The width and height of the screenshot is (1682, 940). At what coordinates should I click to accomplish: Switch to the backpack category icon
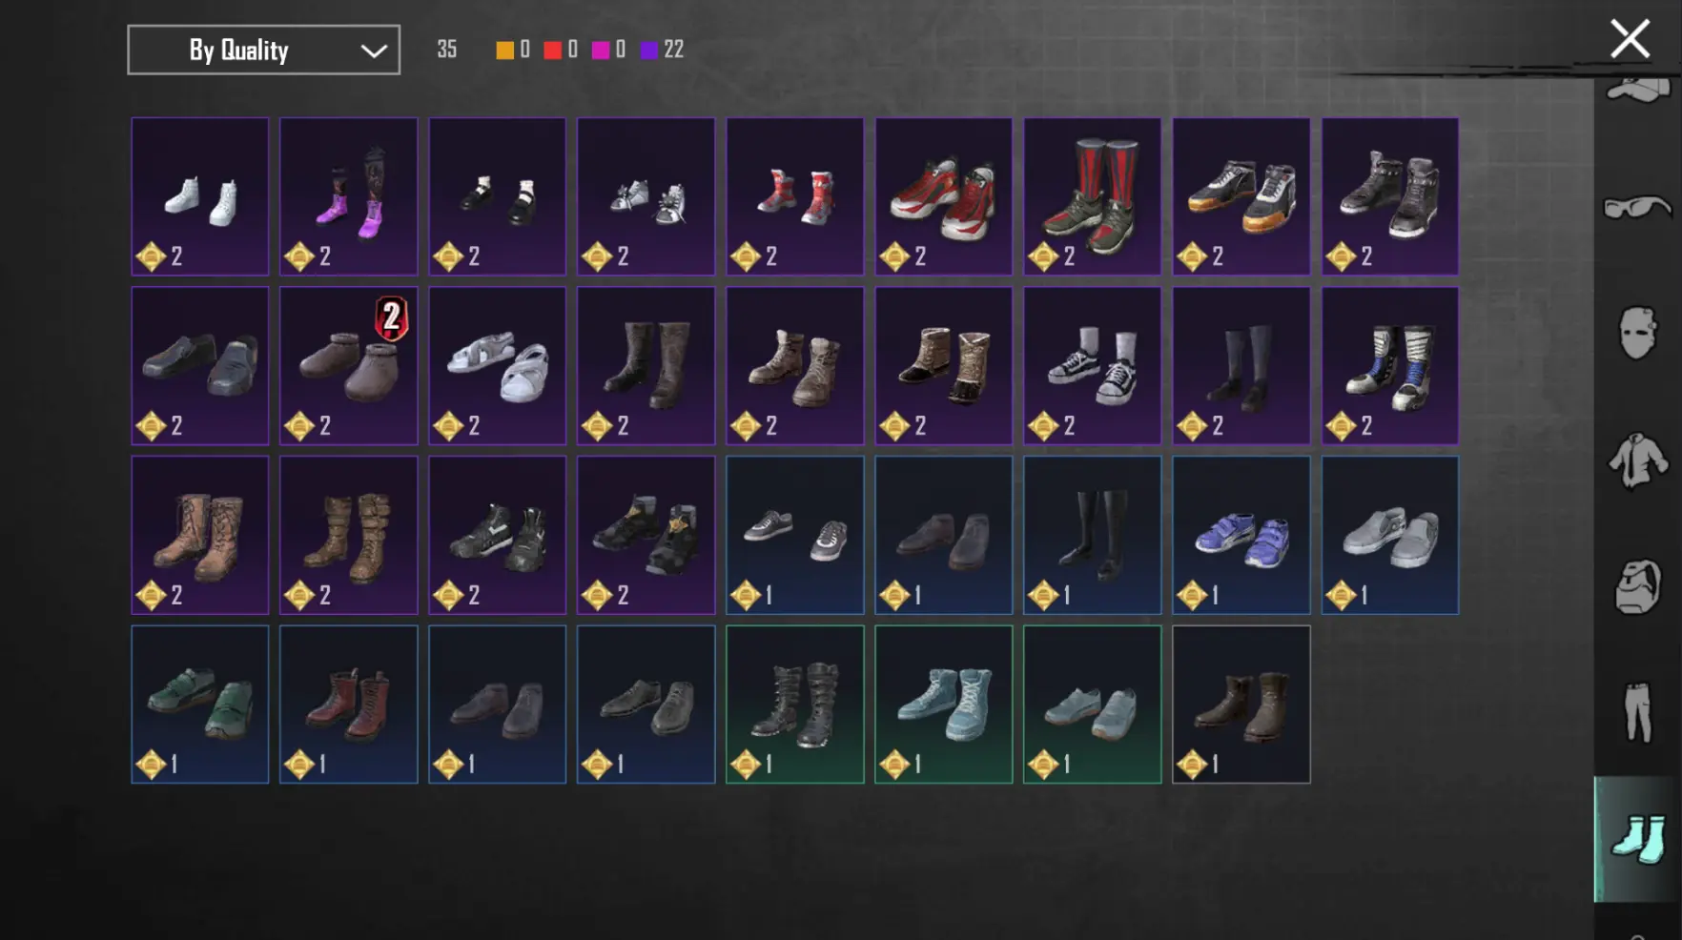coord(1637,586)
